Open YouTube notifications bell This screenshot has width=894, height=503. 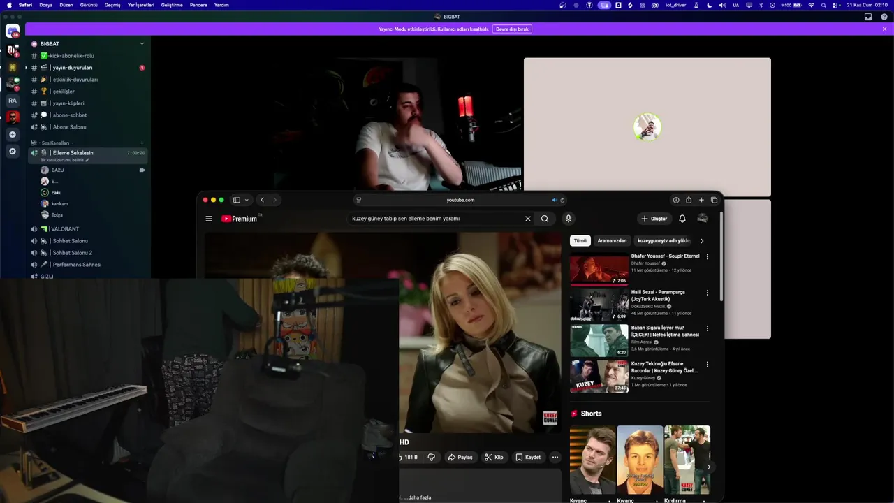pos(682,219)
